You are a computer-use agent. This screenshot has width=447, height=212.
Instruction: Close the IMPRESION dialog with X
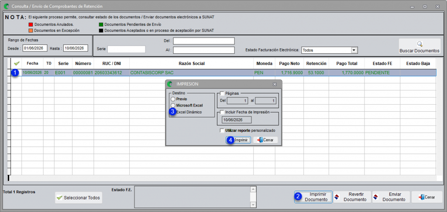pos(275,84)
